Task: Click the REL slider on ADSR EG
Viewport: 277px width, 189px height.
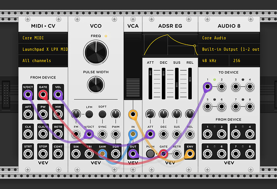Action: (190, 84)
